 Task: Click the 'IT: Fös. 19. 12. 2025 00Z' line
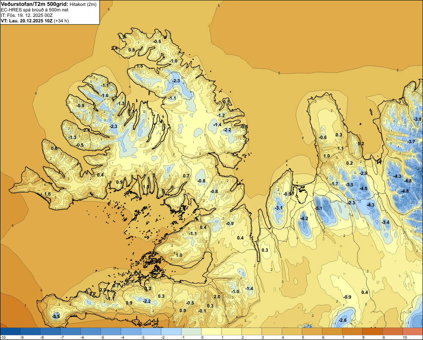(27, 15)
